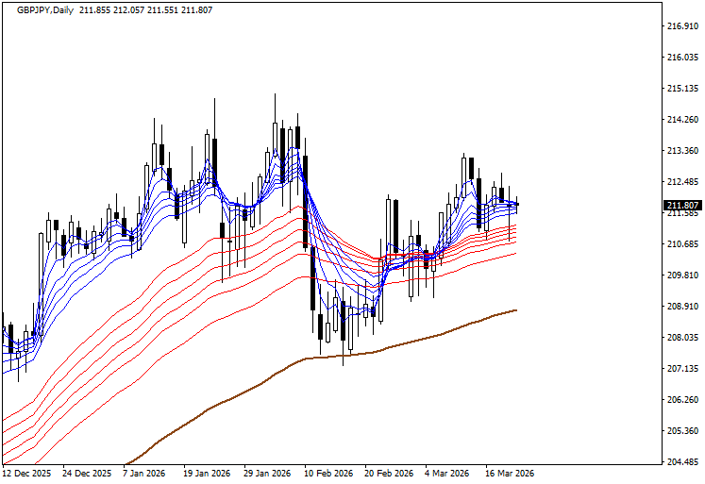The image size is (705, 484).
Task: Click the 206.260 price axis label
Action: 681,400
